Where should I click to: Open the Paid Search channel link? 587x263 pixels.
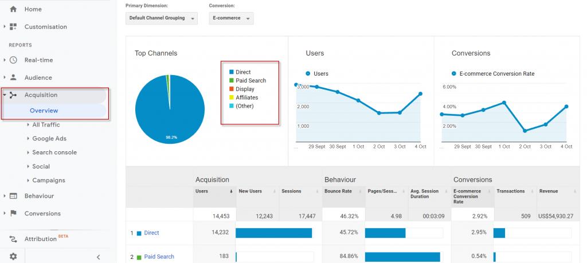pos(159,257)
